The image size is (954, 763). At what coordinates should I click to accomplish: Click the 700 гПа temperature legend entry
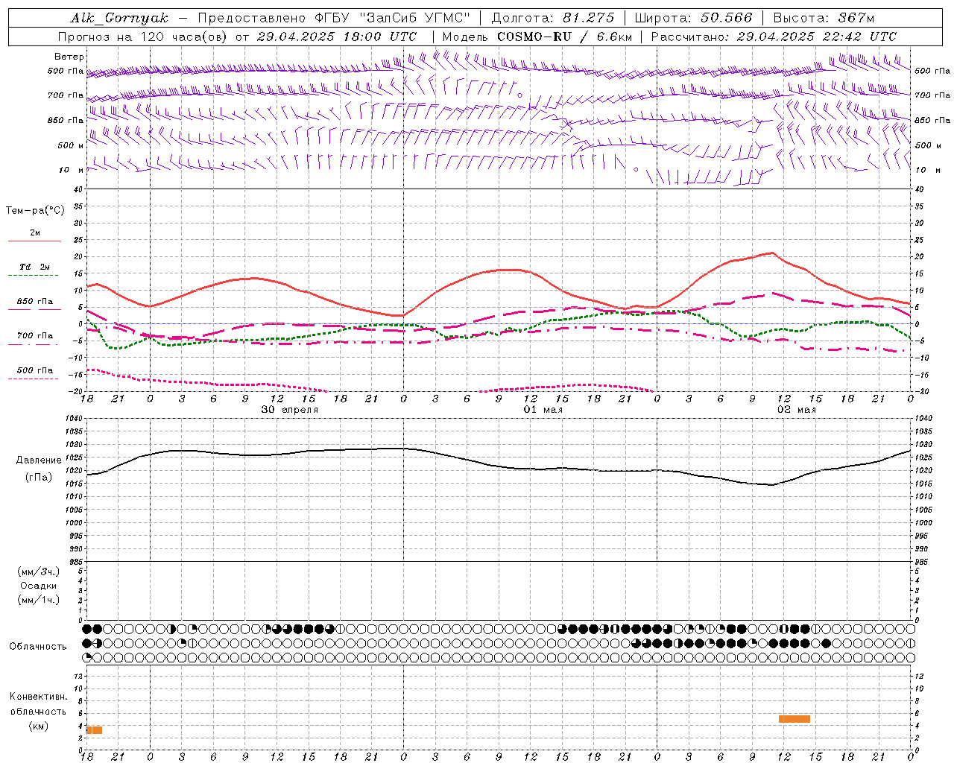34,336
